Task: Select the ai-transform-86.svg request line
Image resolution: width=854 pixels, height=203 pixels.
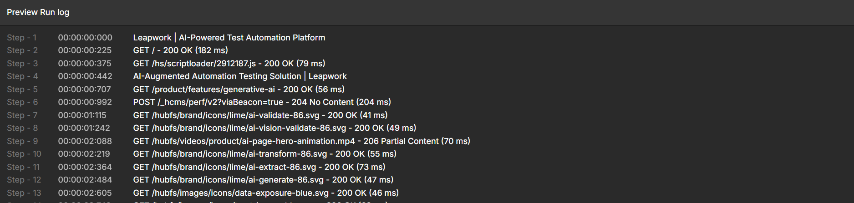Action: coord(264,154)
